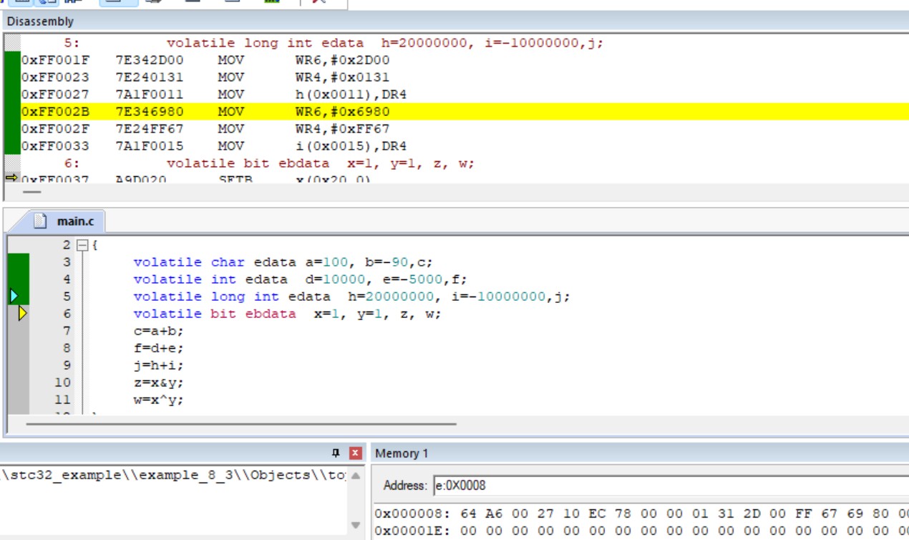Collapse the code block at line 2

tap(82, 245)
